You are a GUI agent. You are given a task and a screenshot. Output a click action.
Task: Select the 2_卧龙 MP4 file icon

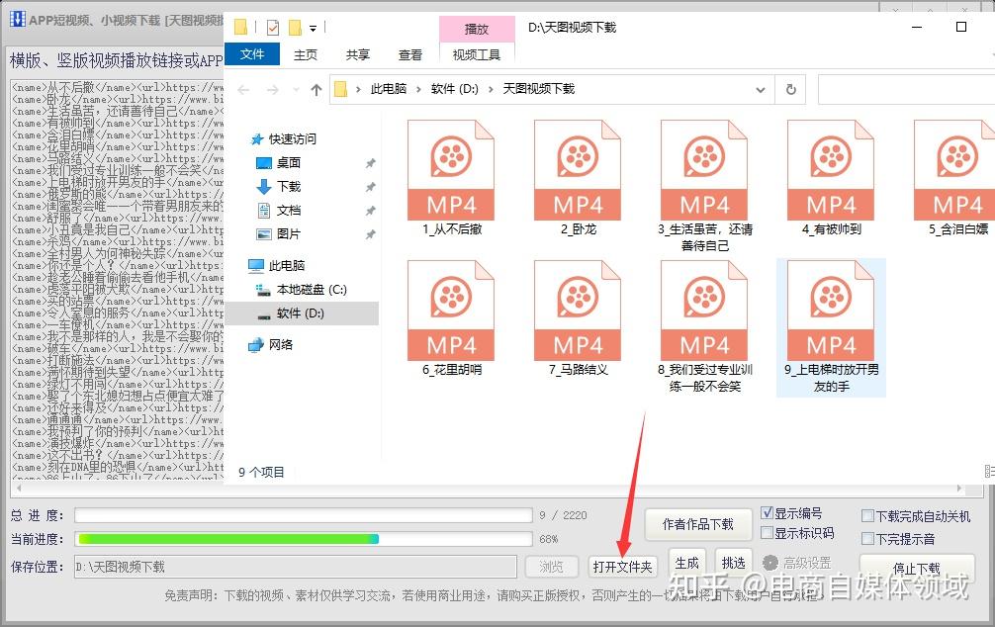(578, 170)
